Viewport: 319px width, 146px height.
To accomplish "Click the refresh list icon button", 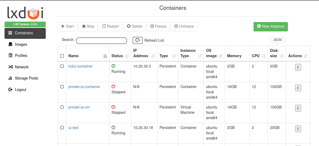I will [138, 40].
